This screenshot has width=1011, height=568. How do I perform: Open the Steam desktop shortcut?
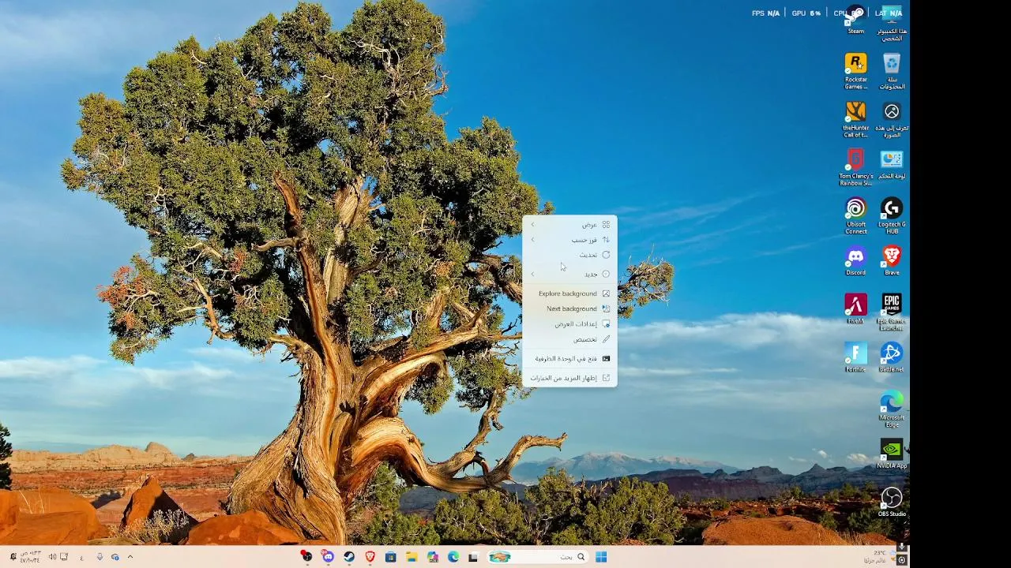pos(856,20)
